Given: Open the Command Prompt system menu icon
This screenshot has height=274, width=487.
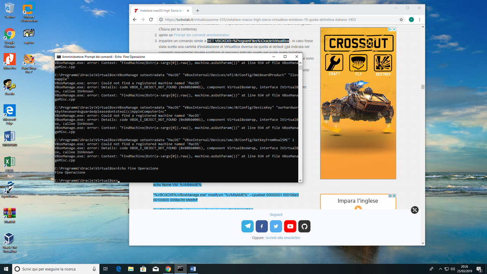Looking at the screenshot, I should [59, 57].
